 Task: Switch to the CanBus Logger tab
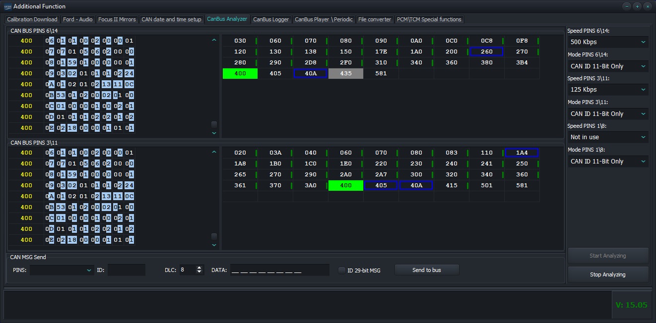[x=271, y=19]
